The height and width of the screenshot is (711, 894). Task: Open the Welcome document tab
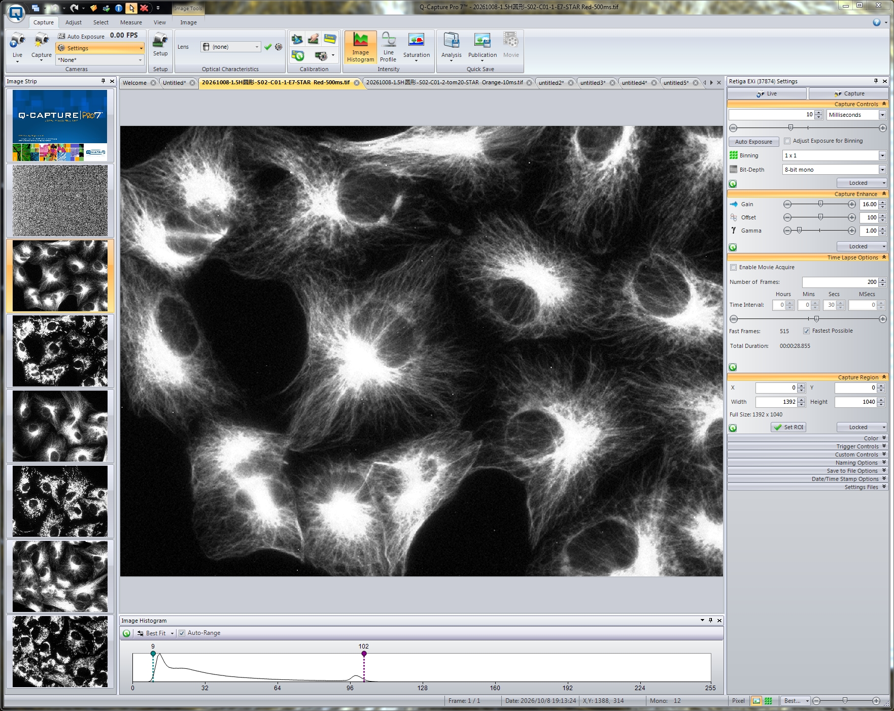point(134,83)
